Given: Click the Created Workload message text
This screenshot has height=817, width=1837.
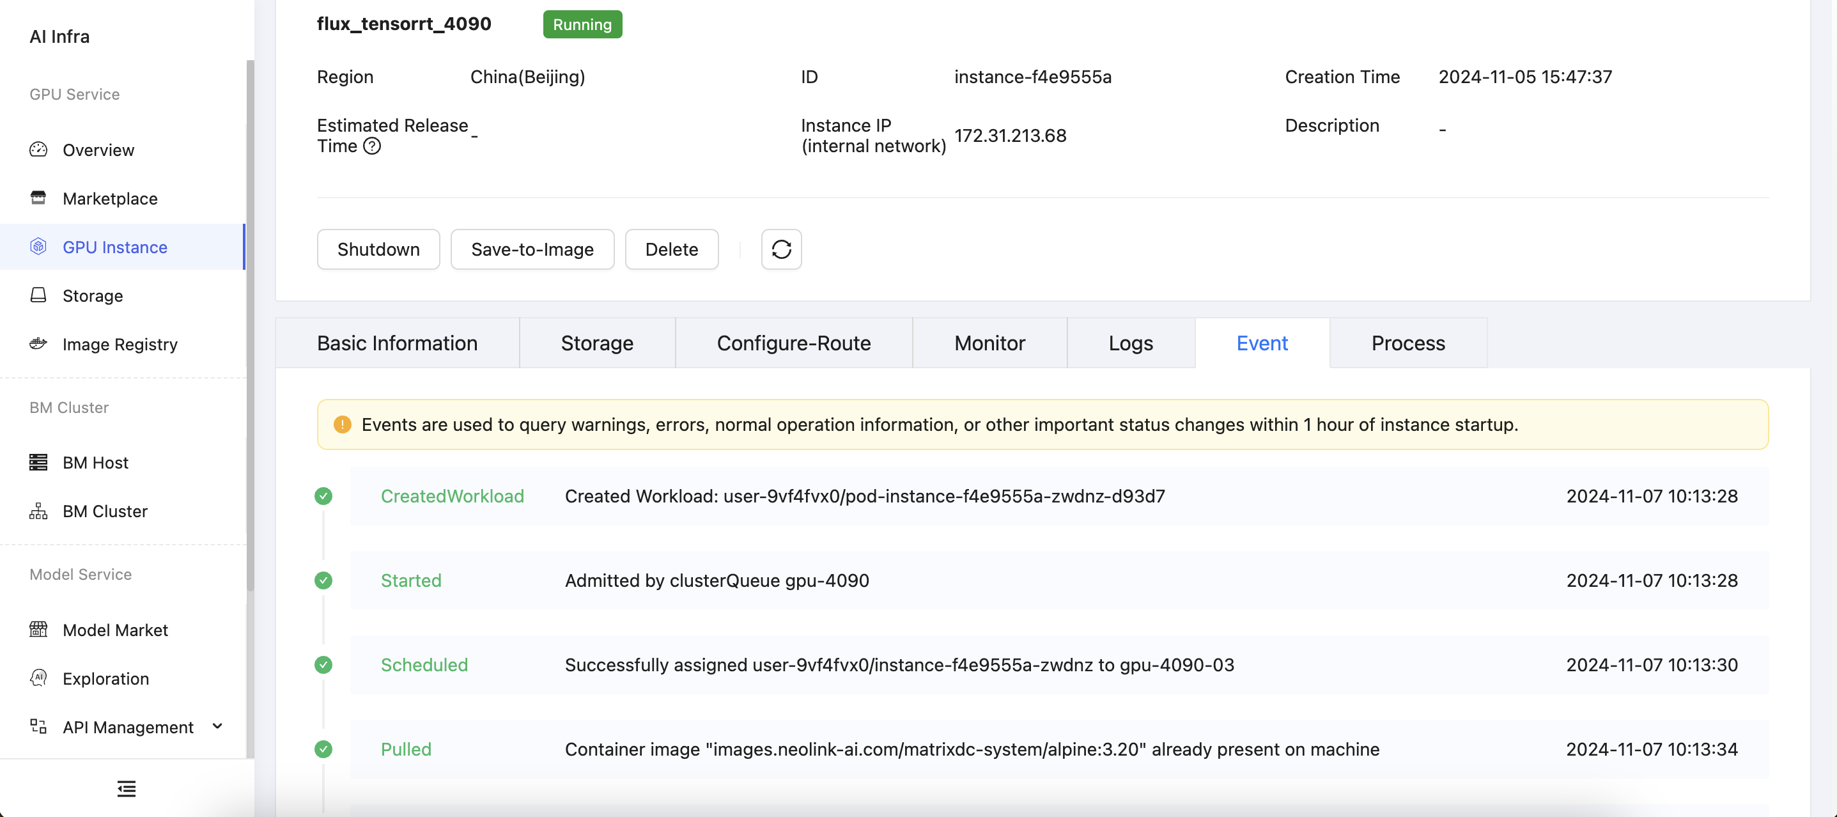Looking at the screenshot, I should (x=865, y=496).
